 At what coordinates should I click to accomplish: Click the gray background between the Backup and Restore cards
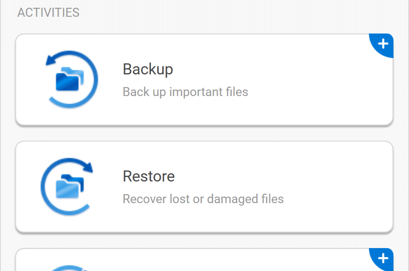point(204,133)
